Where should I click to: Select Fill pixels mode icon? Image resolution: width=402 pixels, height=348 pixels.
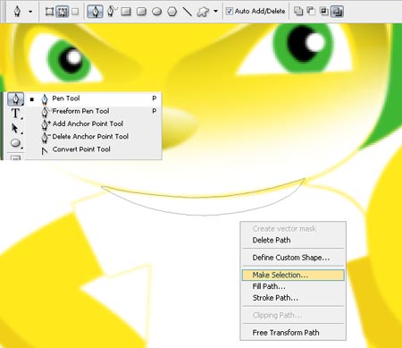[75, 12]
